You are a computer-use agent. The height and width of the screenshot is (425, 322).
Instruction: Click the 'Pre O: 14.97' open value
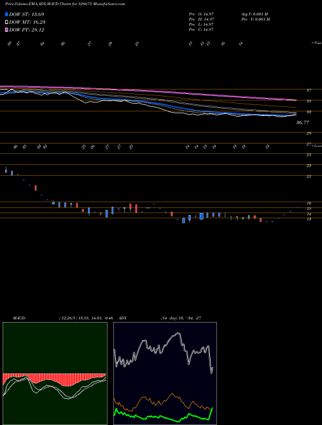point(202,14)
